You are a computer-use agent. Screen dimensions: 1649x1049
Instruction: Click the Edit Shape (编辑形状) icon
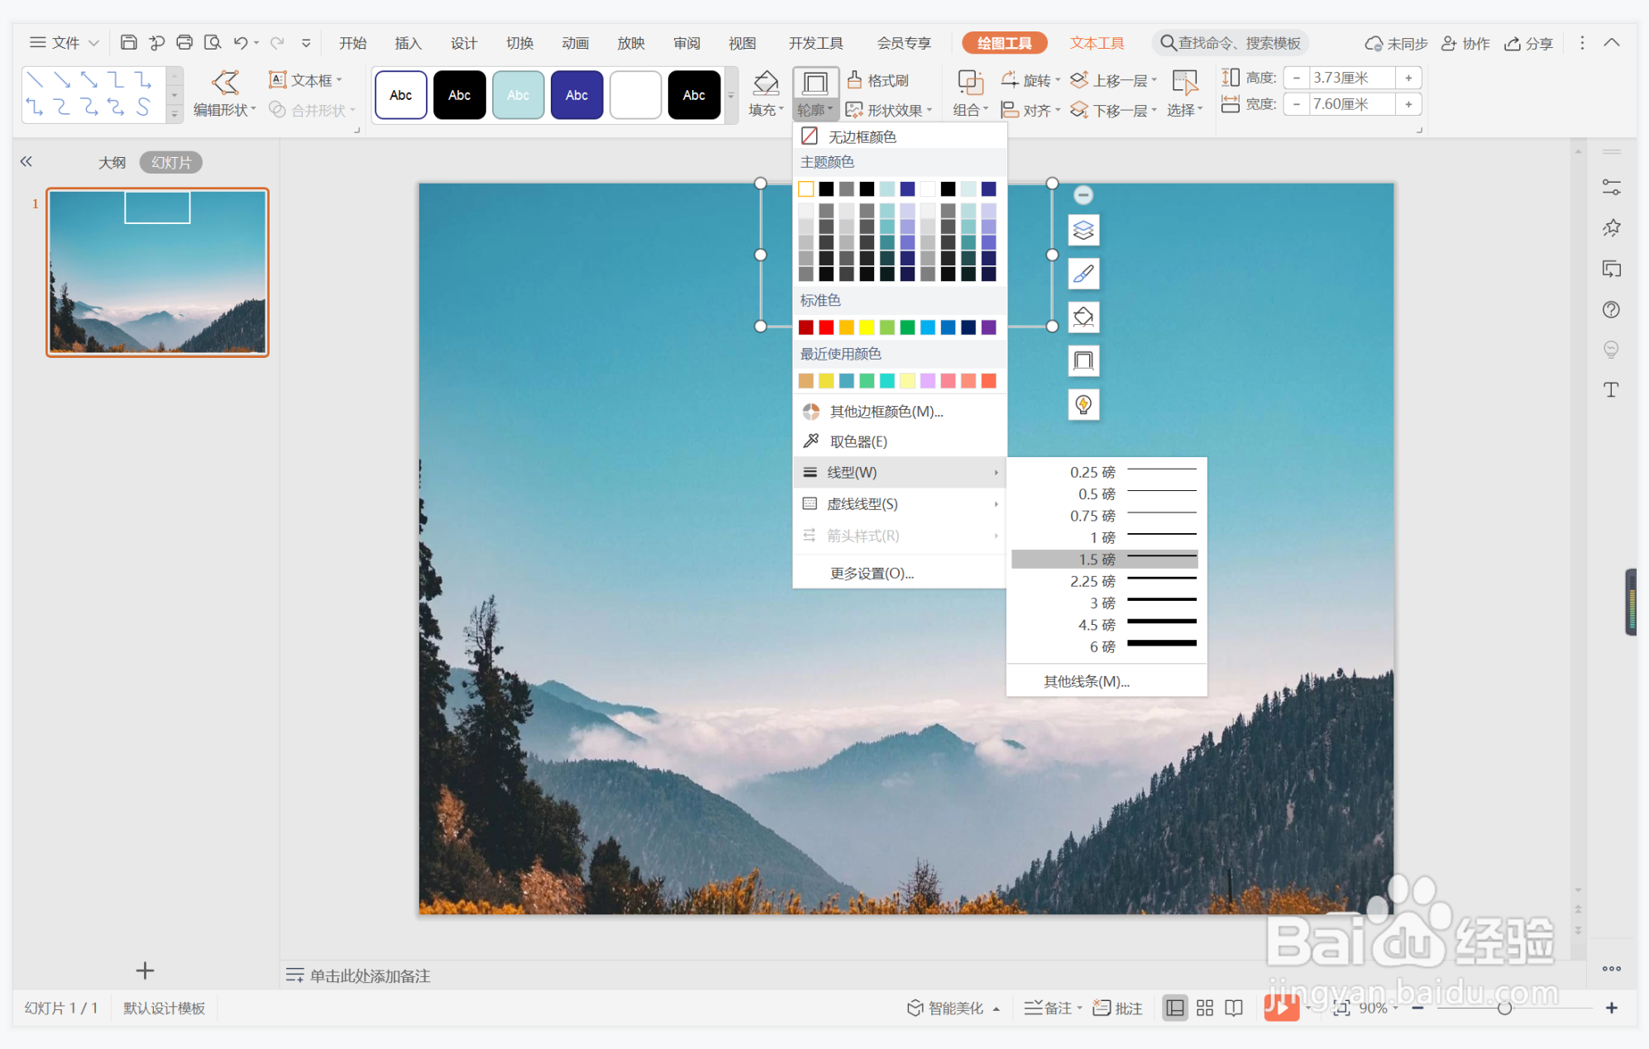[225, 82]
